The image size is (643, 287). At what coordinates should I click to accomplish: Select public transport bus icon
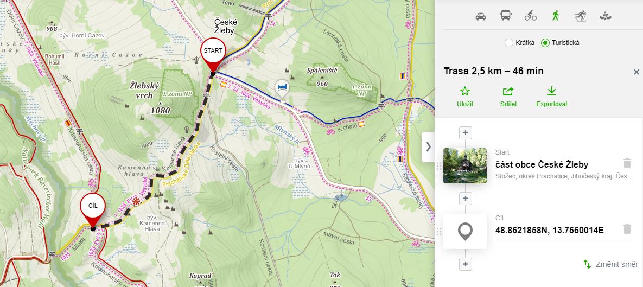coord(506,16)
